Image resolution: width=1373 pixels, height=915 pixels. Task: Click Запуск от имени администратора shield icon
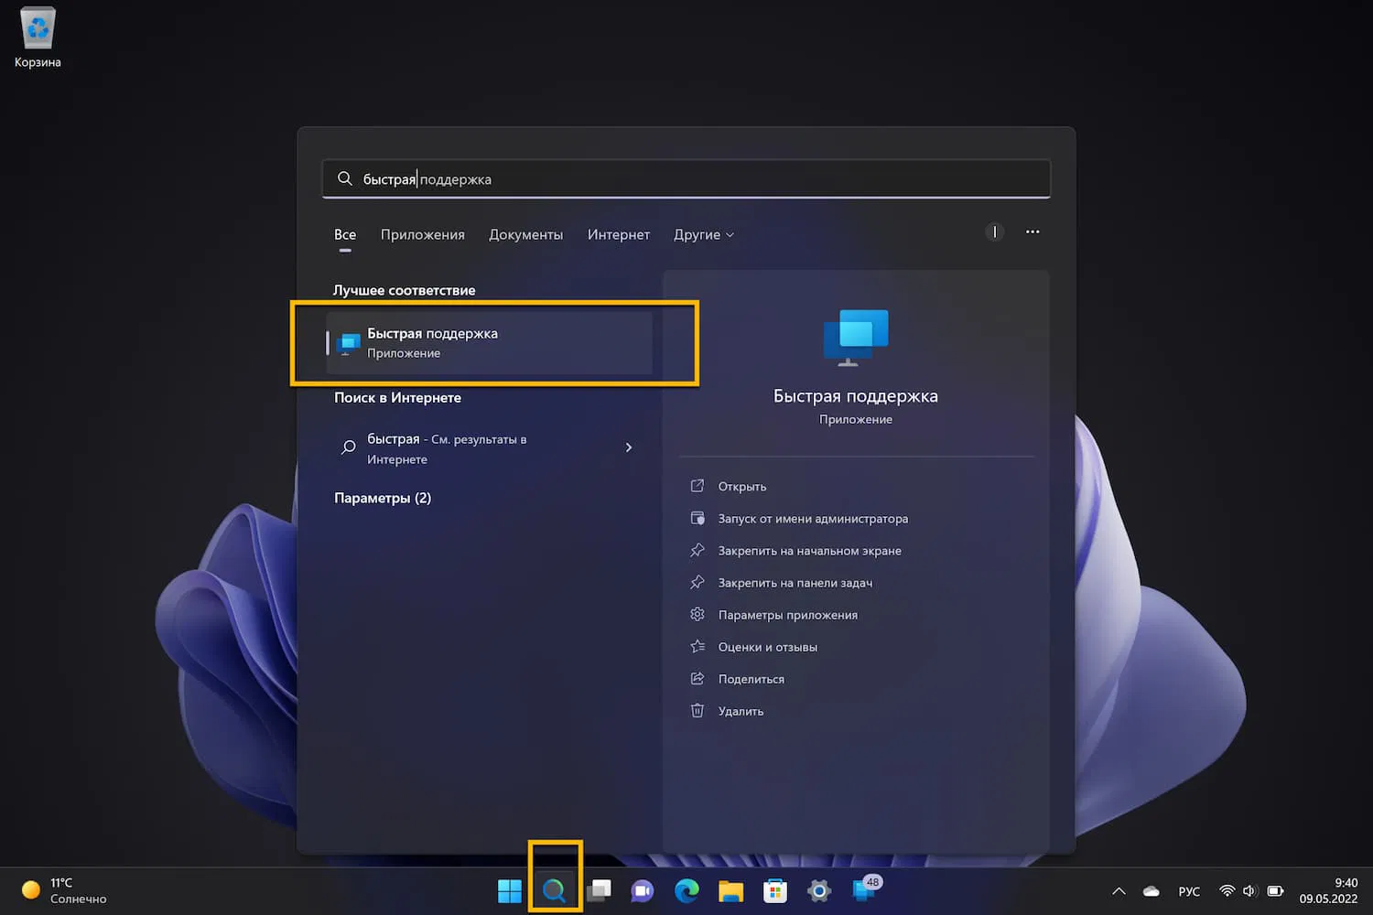pyautogui.click(x=697, y=518)
